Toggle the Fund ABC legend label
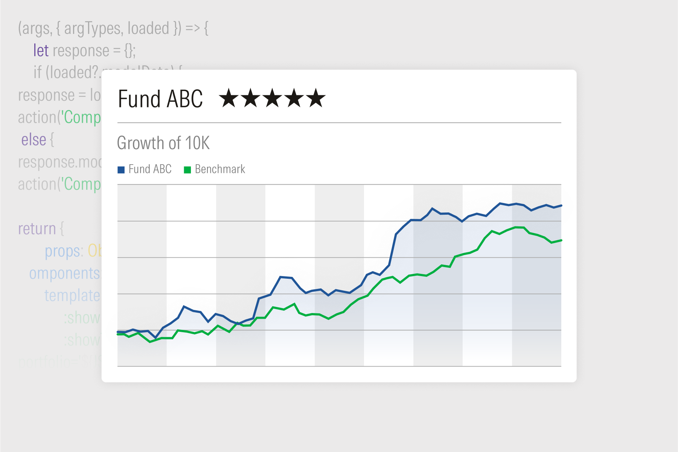 [150, 169]
